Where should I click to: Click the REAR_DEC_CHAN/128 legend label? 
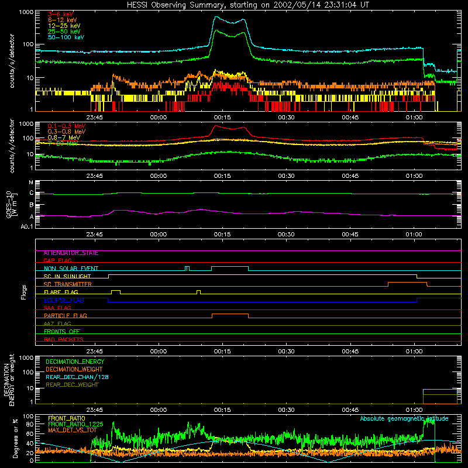click(x=77, y=377)
